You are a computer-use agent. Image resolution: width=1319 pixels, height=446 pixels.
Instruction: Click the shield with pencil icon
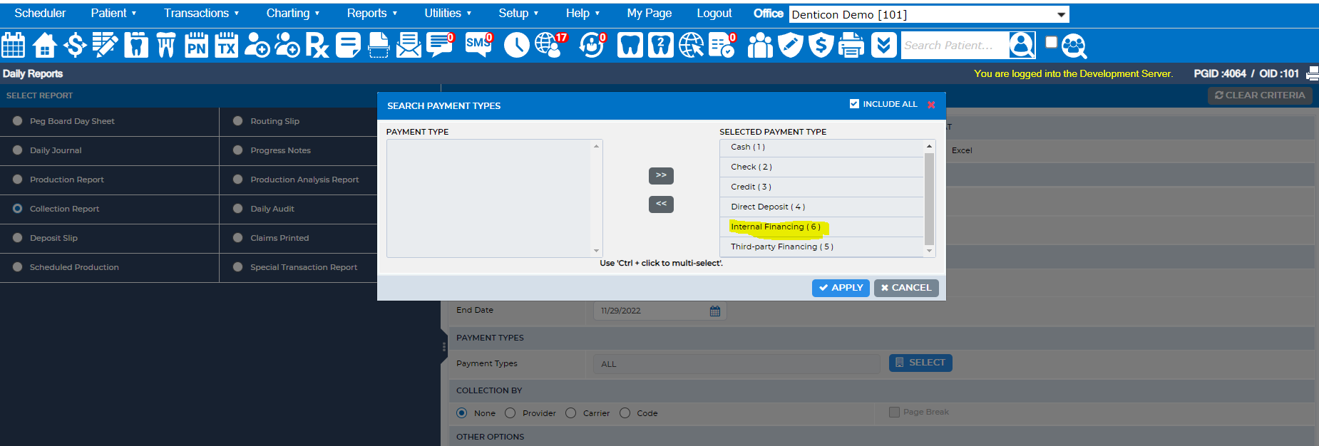click(x=791, y=46)
